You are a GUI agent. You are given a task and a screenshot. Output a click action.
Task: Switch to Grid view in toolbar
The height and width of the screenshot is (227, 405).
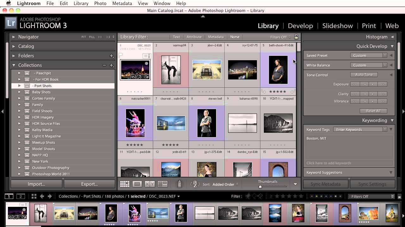(125, 184)
